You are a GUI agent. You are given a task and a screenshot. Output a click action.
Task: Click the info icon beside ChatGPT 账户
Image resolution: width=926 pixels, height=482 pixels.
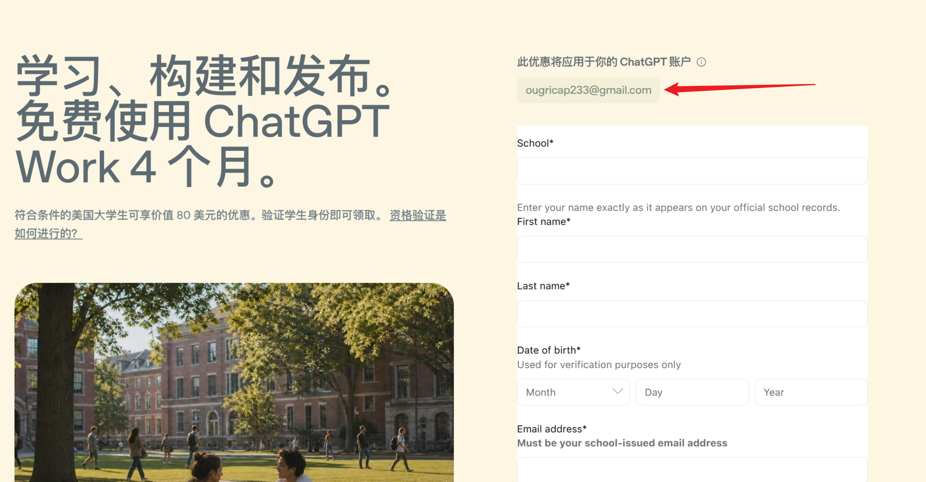pyautogui.click(x=701, y=62)
